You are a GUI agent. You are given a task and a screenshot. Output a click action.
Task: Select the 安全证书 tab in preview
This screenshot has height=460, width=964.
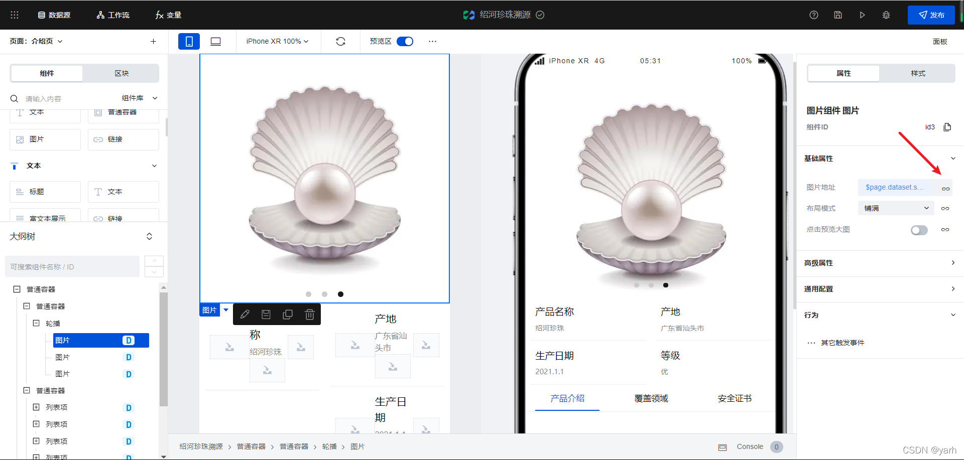point(735,398)
